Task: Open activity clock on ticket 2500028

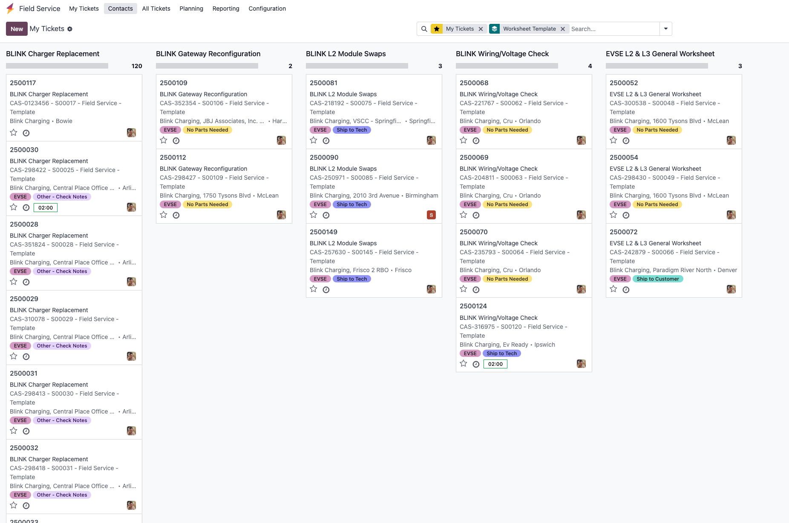Action: pos(26,282)
